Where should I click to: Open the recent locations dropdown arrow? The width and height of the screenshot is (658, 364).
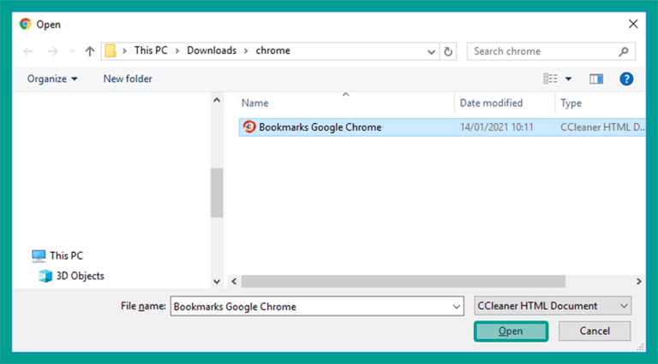point(73,51)
